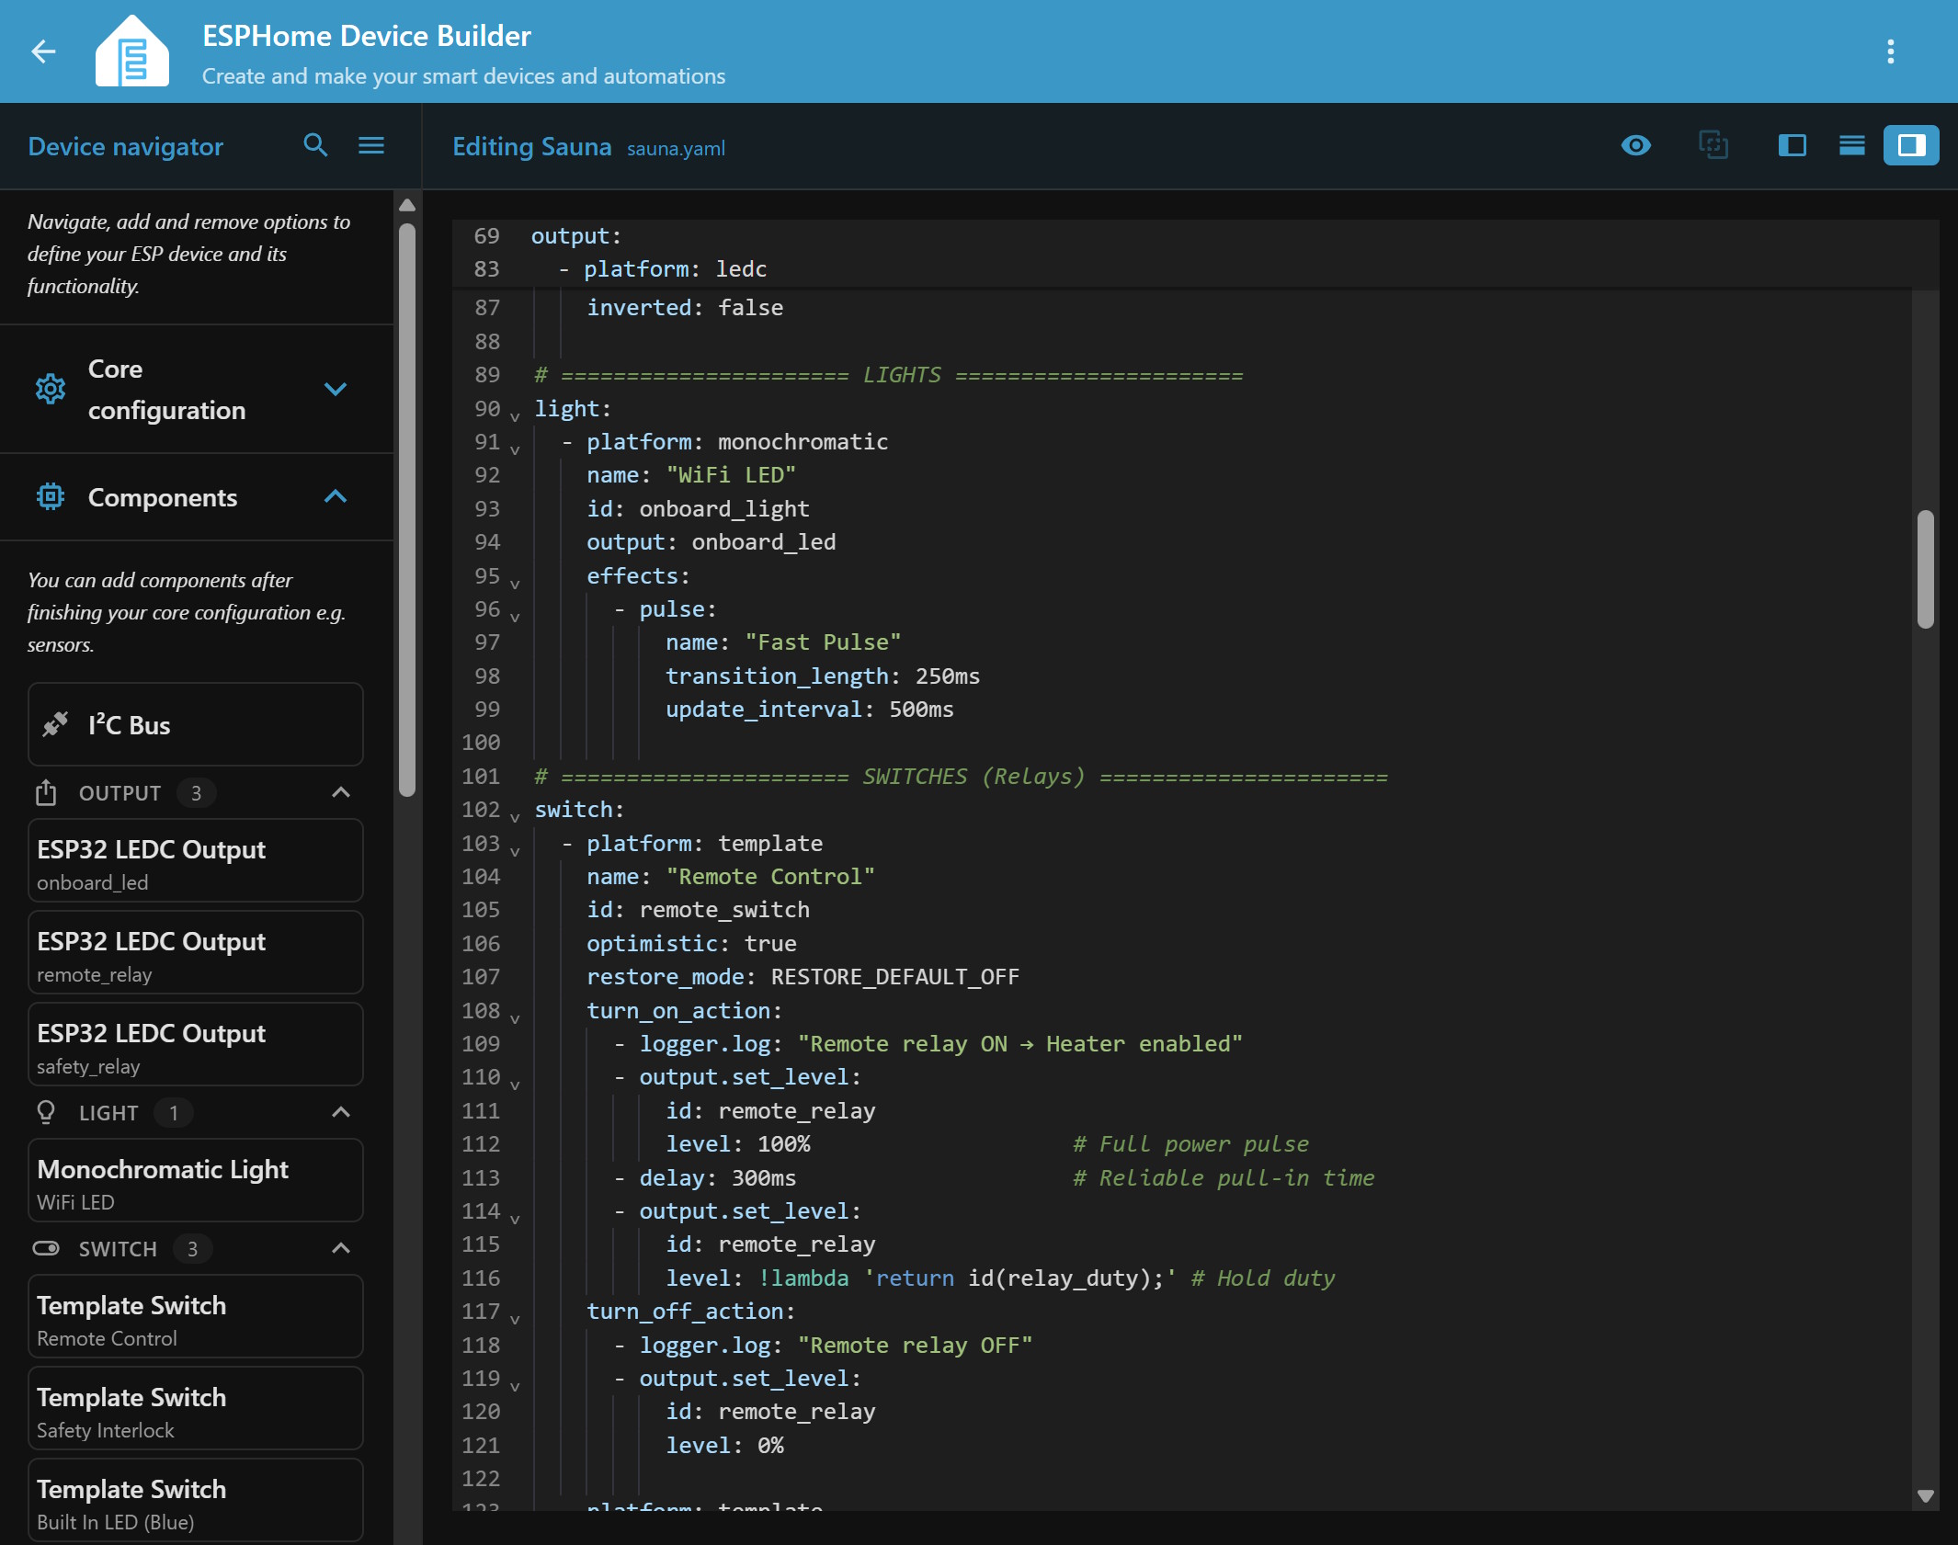Image resolution: width=1958 pixels, height=1545 pixels.
Task: Click the sidebar scrollbar thumb
Action: click(x=407, y=510)
